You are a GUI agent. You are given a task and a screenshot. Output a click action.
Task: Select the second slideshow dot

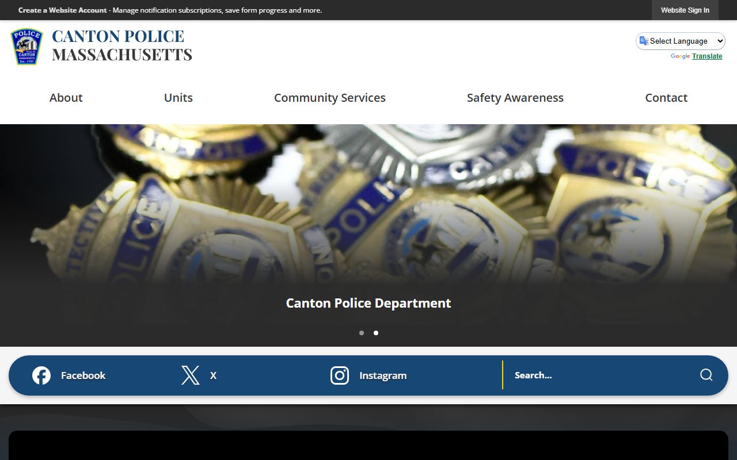(376, 333)
